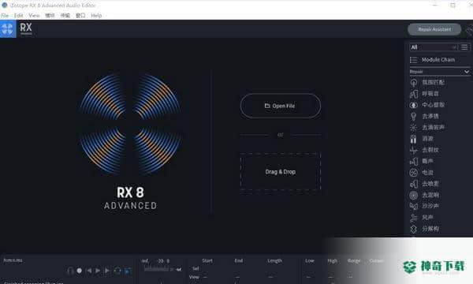473x284 pixels.
Task: Open the De-bleed module with bulb icon
Action: [x=424, y=116]
